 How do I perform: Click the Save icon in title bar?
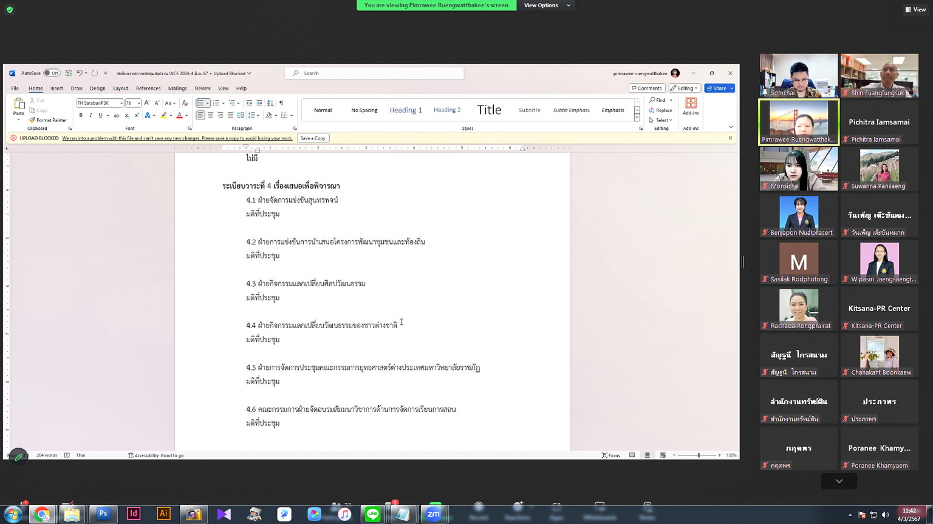(x=69, y=73)
